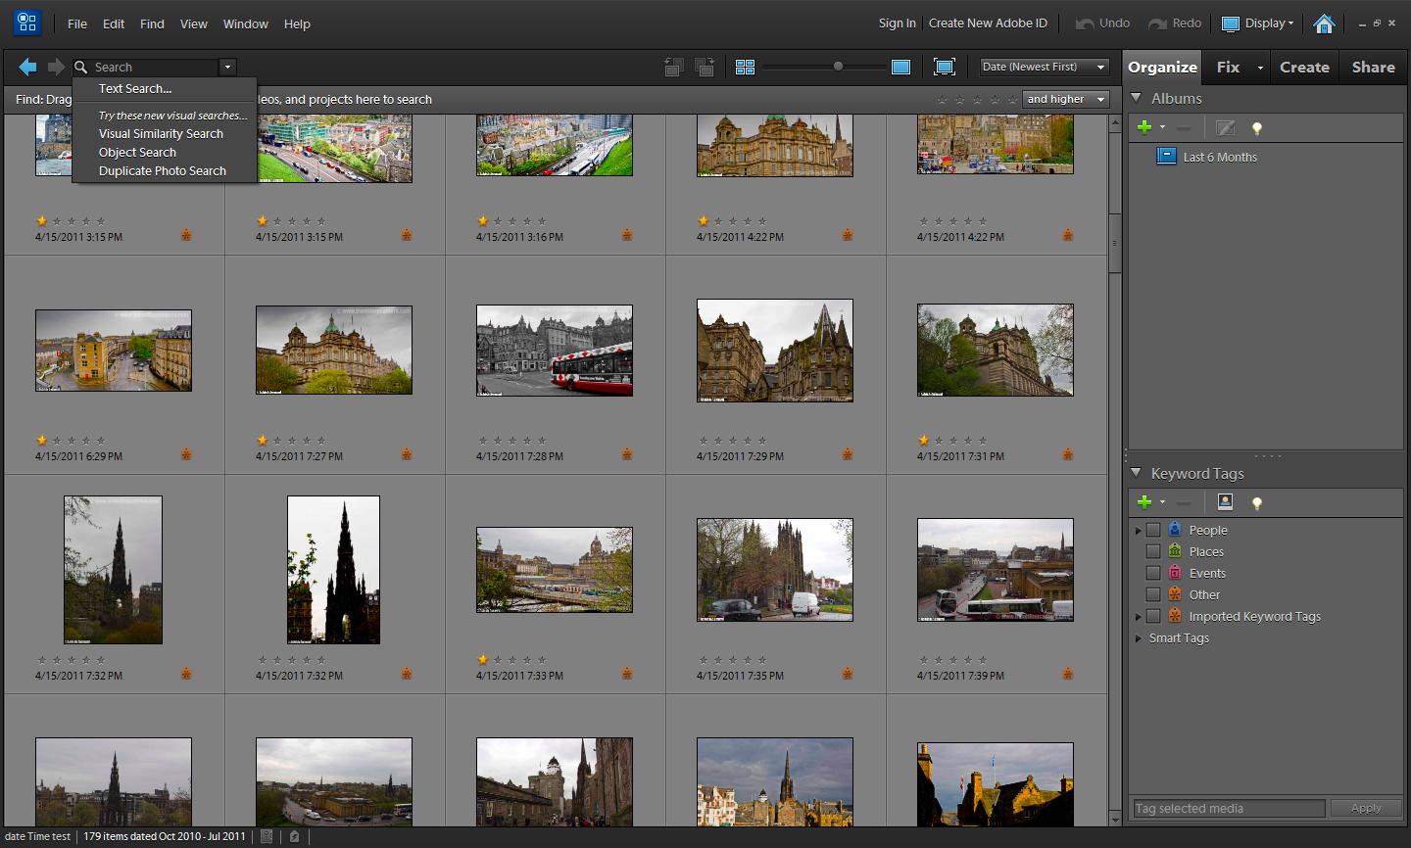Click the Elements home icon in title bar
Screen dimensions: 1411x848
click(1323, 23)
